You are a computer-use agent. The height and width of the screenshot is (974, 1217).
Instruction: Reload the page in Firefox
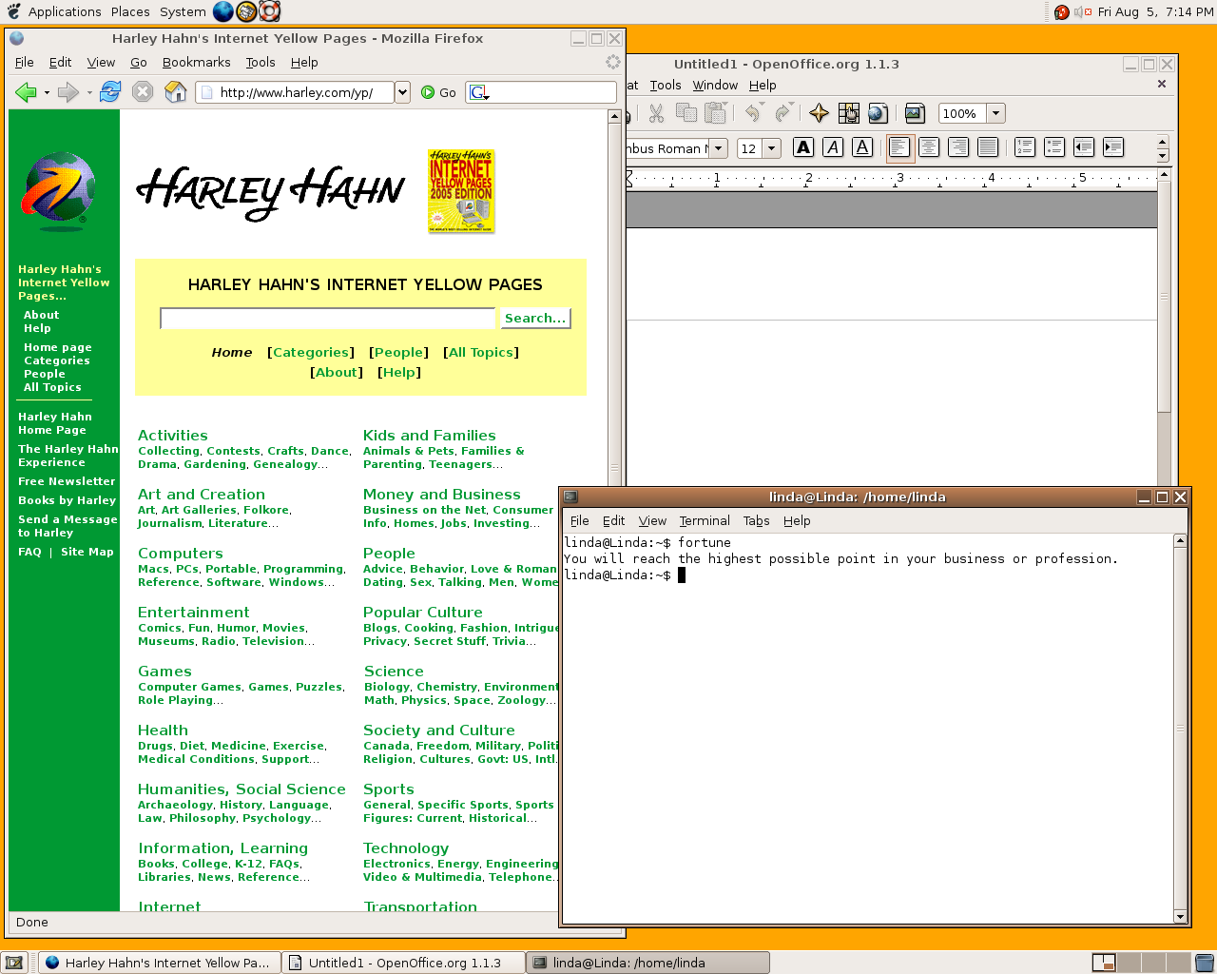click(x=110, y=92)
